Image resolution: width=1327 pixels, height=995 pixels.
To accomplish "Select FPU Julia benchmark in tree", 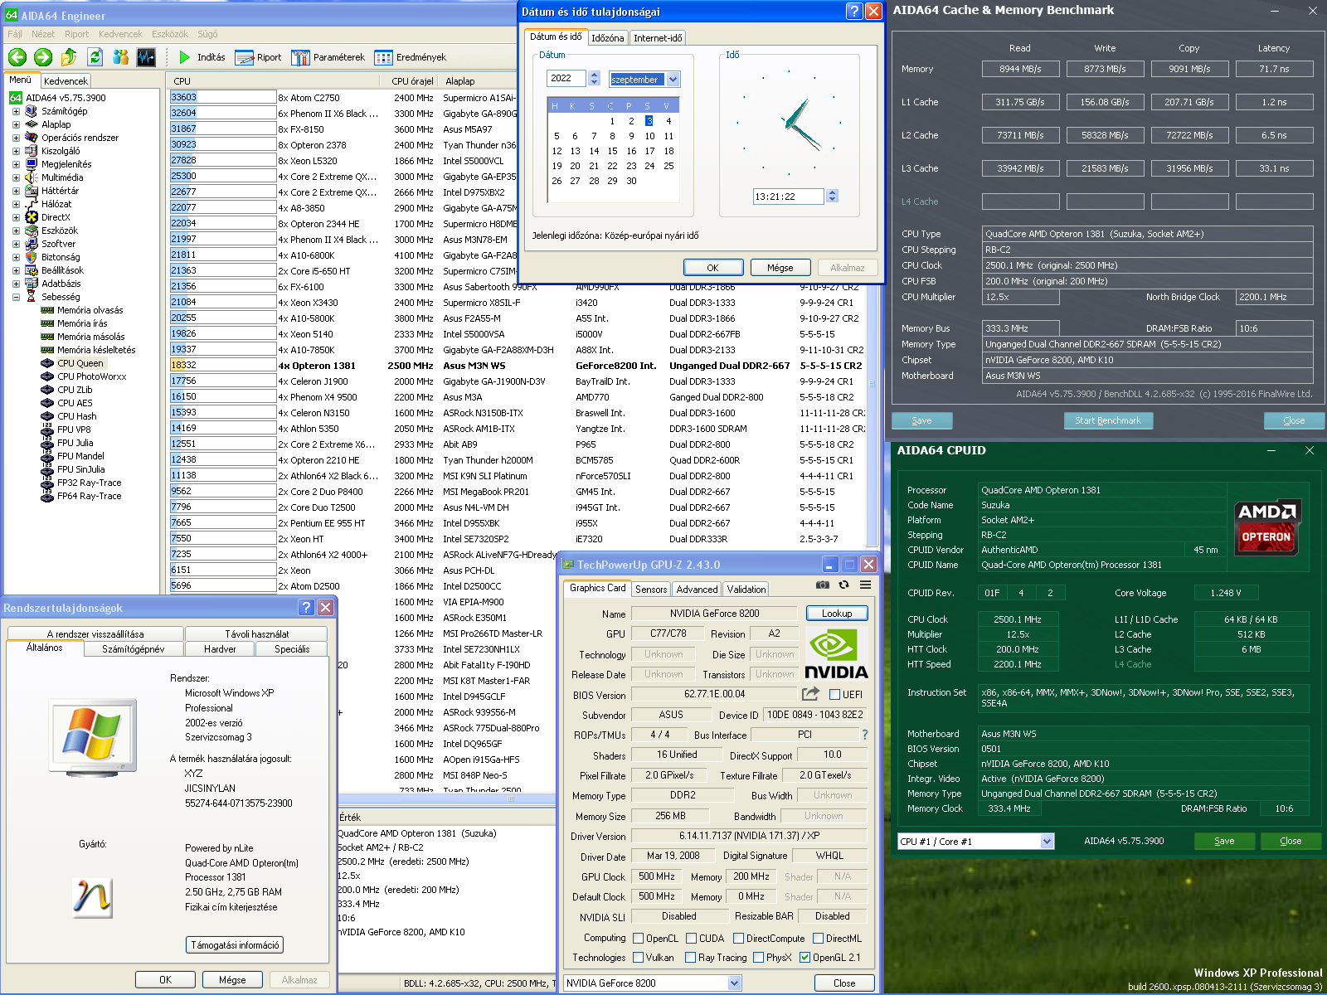I will point(75,443).
